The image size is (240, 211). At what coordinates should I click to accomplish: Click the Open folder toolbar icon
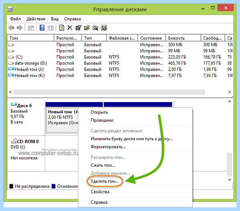(87, 28)
